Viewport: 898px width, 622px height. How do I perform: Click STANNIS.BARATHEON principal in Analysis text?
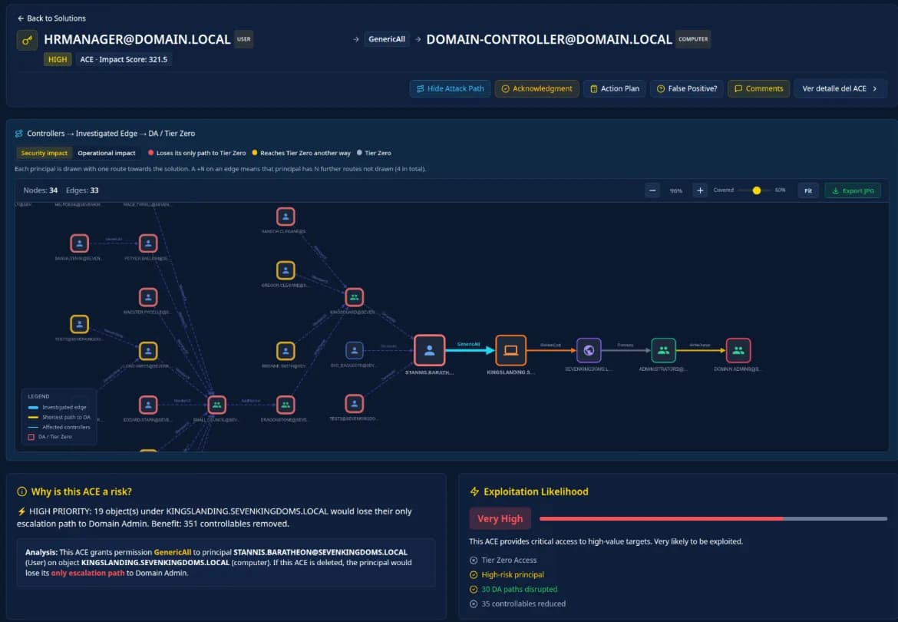[x=320, y=553]
